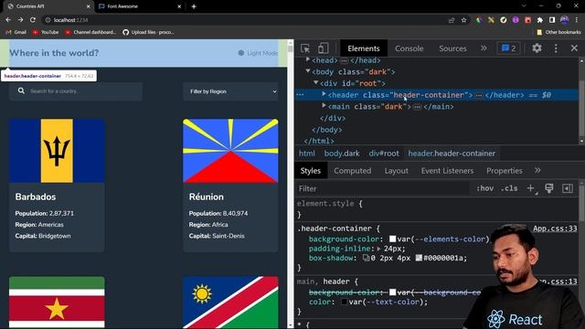Viewport: 585px width, 329px height.
Task: Toggle the computed styles sidebar icon
Action: point(568,189)
